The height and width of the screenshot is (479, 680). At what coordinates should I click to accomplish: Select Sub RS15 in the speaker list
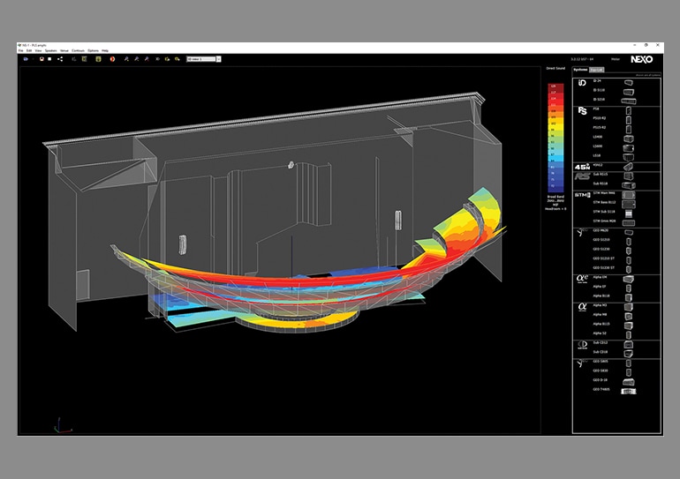pos(602,174)
